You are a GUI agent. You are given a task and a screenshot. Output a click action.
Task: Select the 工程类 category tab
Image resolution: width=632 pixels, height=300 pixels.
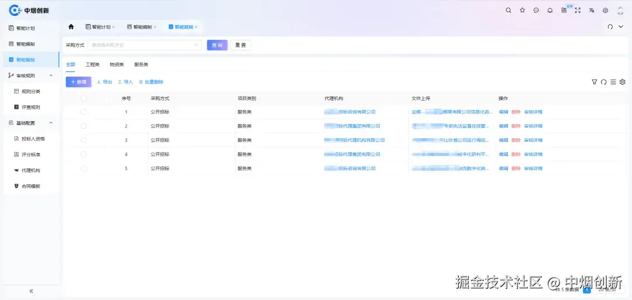pyautogui.click(x=92, y=64)
